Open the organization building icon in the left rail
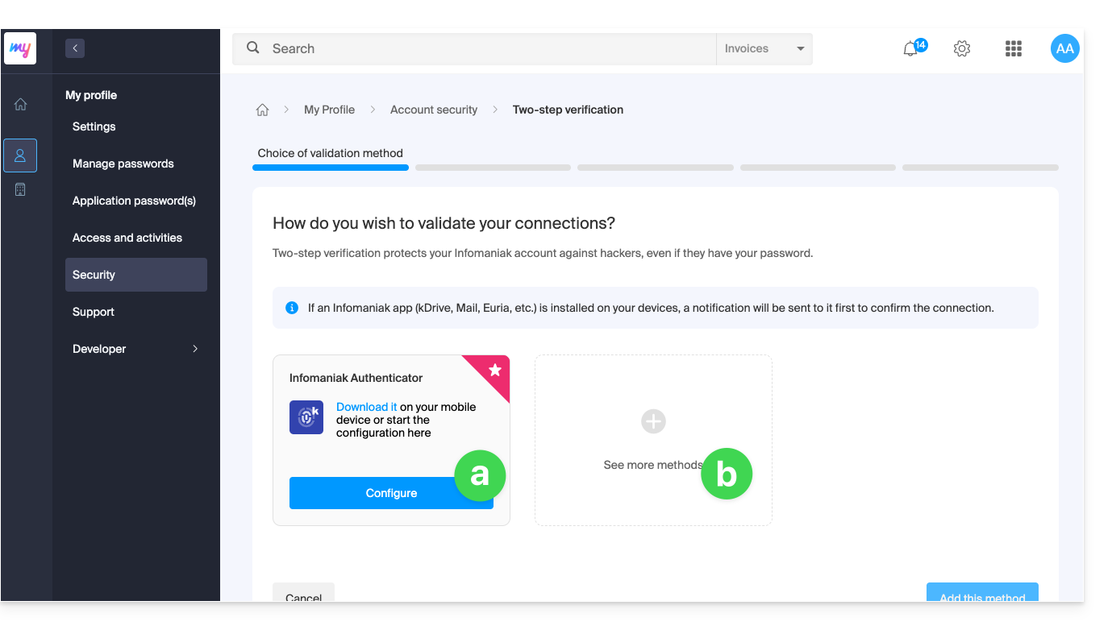The height and width of the screenshot is (630, 1112). click(x=20, y=189)
